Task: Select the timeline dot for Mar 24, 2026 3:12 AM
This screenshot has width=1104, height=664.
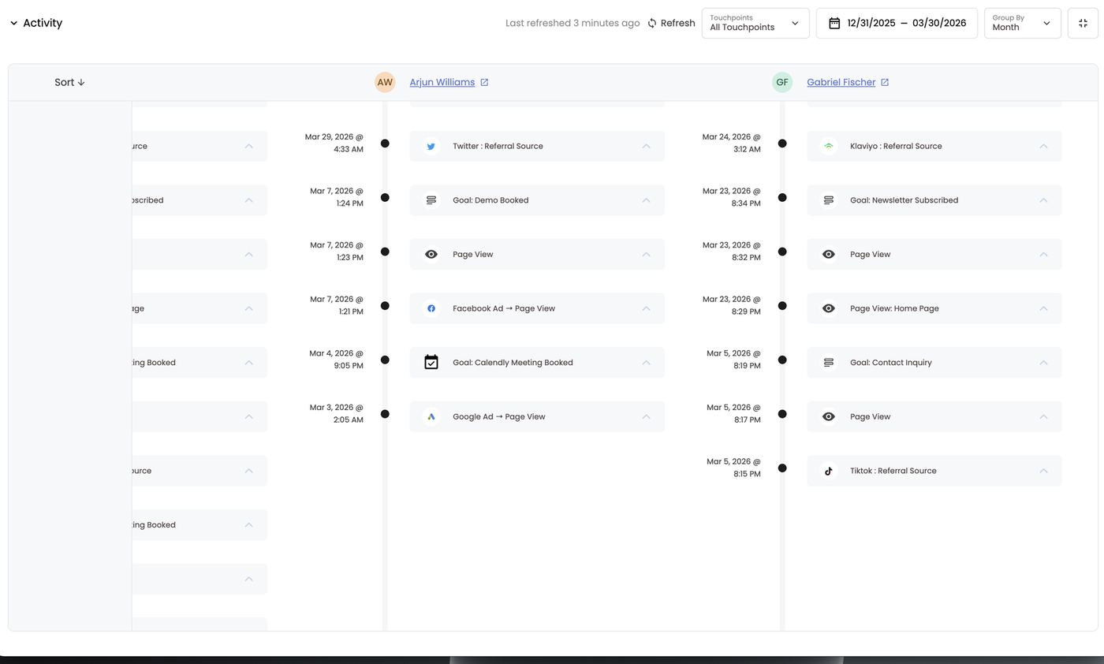Action: [x=782, y=144]
